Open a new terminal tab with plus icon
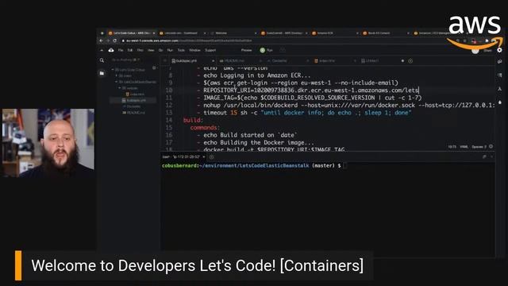The height and width of the screenshot is (286, 508). coord(212,157)
